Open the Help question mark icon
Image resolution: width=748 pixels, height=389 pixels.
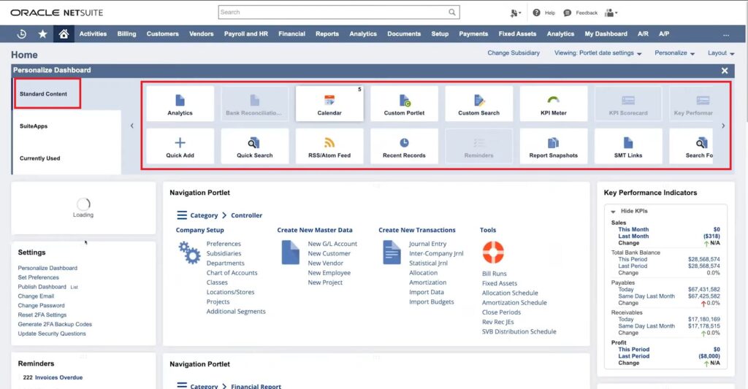(x=536, y=13)
